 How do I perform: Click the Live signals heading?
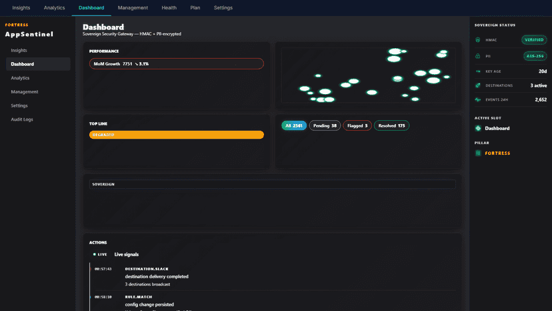click(127, 254)
